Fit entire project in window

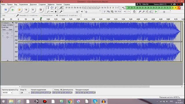(151, 12)
